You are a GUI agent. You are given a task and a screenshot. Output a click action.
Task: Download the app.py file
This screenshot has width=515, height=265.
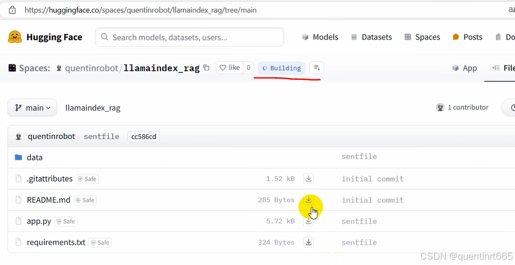click(308, 221)
